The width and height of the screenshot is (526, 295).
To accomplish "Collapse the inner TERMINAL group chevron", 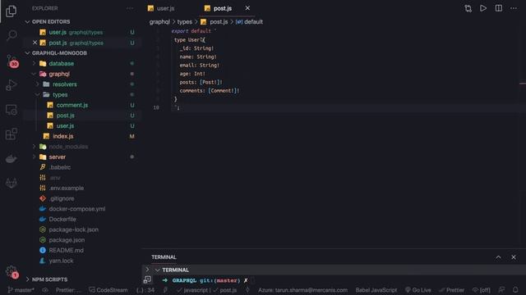I will coord(157,270).
